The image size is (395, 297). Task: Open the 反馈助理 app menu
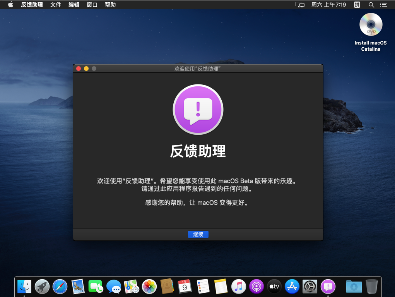pyautogui.click(x=32, y=5)
